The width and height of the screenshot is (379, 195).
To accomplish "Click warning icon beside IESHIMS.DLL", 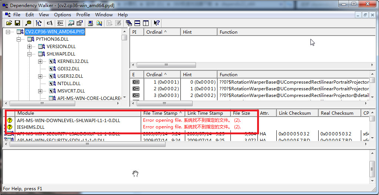I will click(10, 127).
